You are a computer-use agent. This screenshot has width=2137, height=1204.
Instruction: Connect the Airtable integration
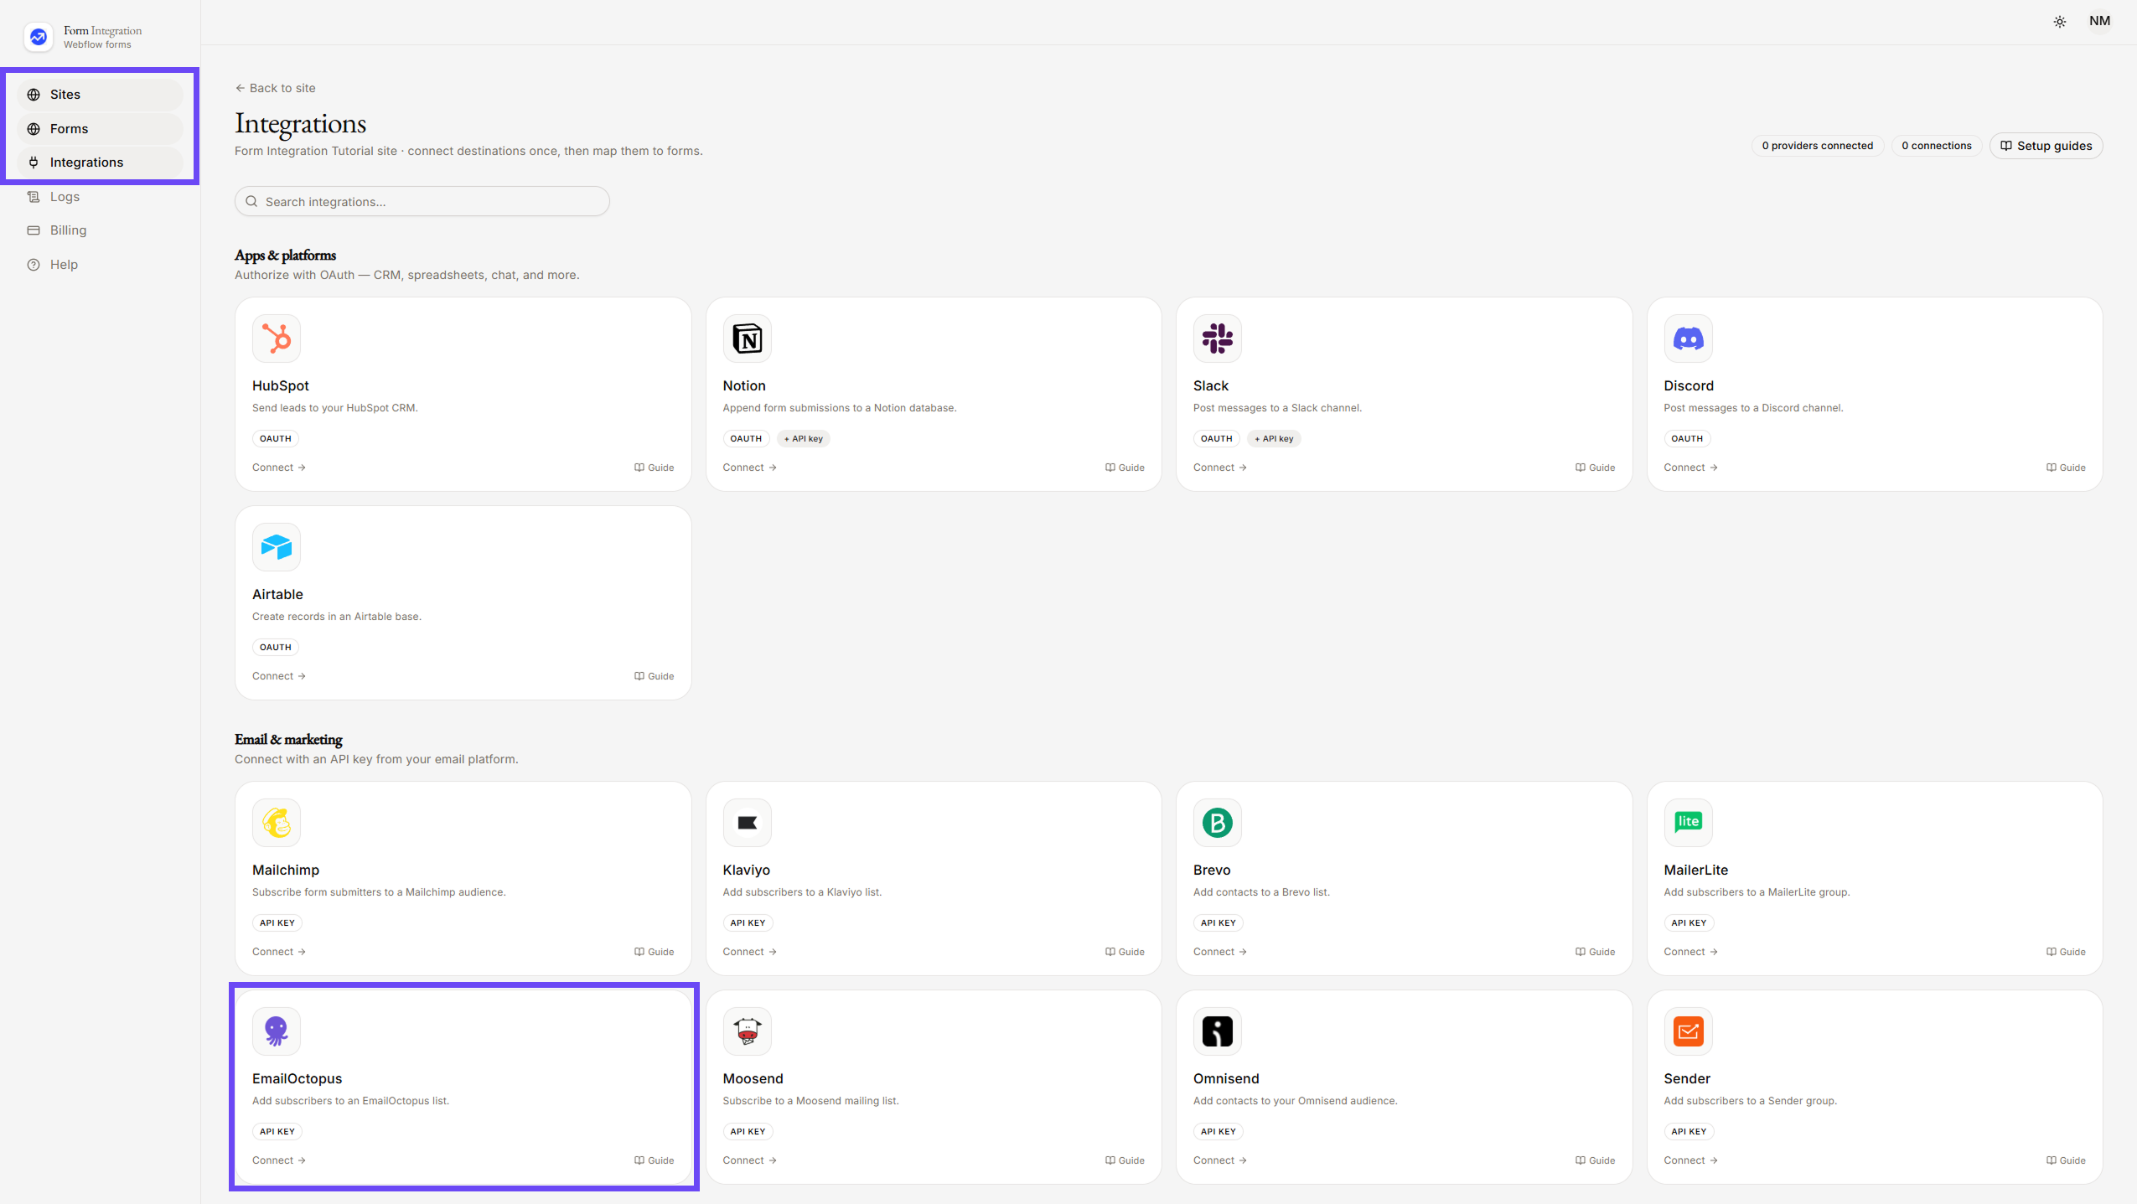(x=279, y=676)
